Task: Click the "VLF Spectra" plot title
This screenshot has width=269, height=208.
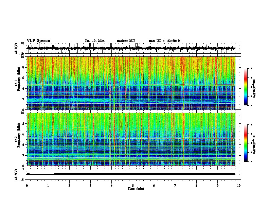Action: click(38, 41)
